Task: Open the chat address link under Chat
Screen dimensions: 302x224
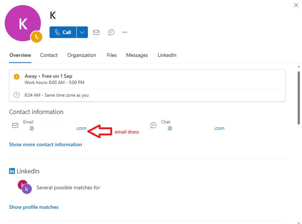Action: pyautogui.click(x=196, y=128)
